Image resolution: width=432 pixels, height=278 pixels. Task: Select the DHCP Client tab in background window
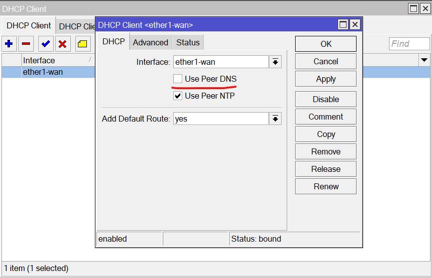(x=28, y=25)
